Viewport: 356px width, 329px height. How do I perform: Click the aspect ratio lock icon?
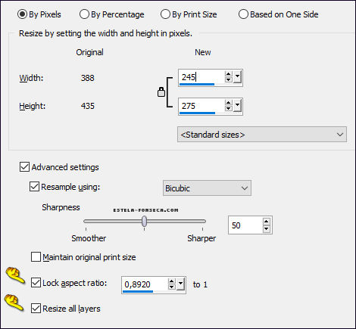(x=161, y=92)
